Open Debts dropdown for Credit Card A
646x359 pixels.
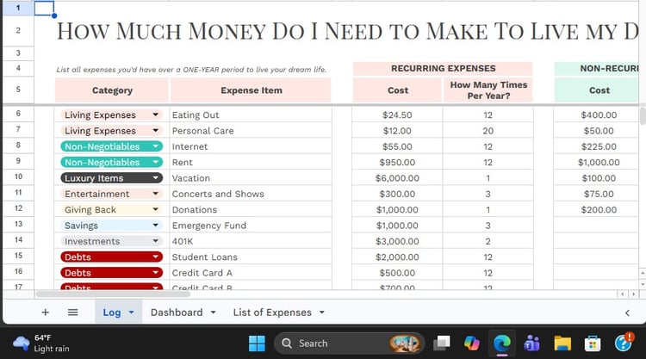[x=155, y=273]
